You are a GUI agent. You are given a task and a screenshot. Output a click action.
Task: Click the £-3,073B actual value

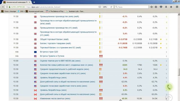(x=123, y=39)
